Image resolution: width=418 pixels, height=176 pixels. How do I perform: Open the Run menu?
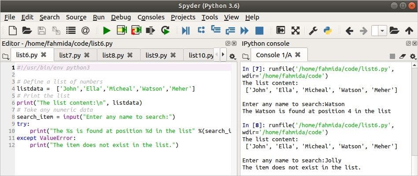98,17
